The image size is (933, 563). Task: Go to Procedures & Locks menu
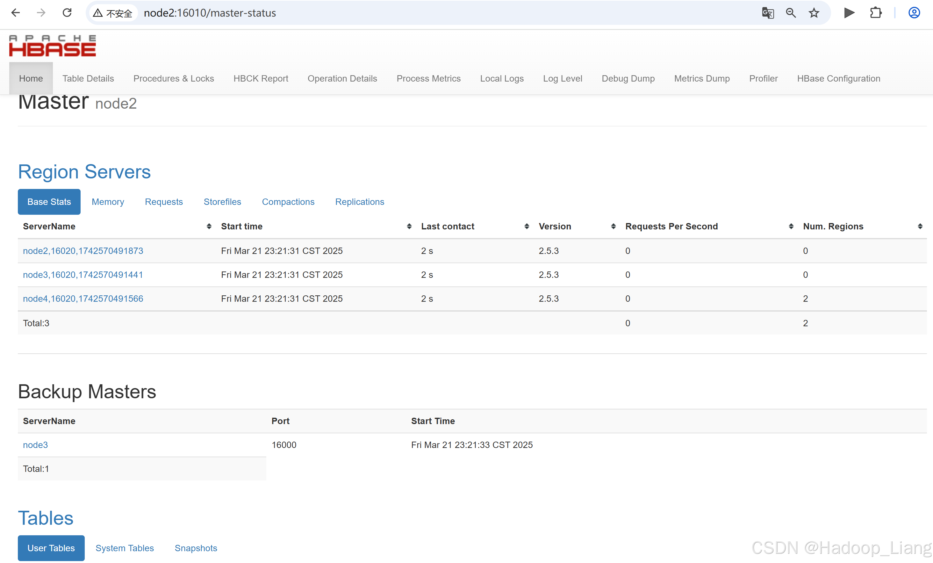point(173,78)
